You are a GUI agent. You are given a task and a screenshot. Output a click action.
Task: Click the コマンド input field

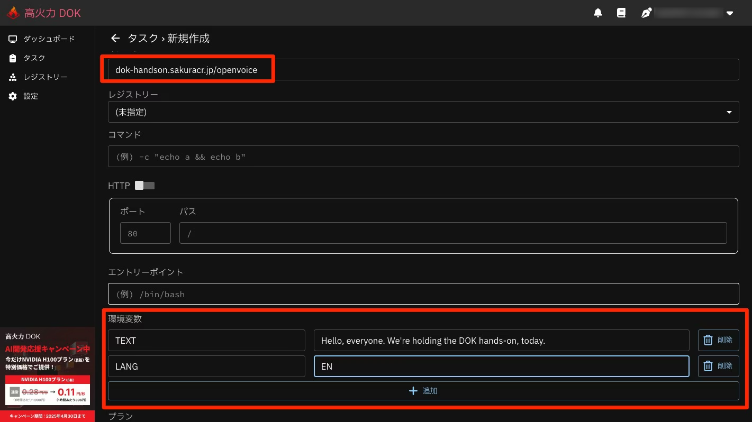coord(423,157)
